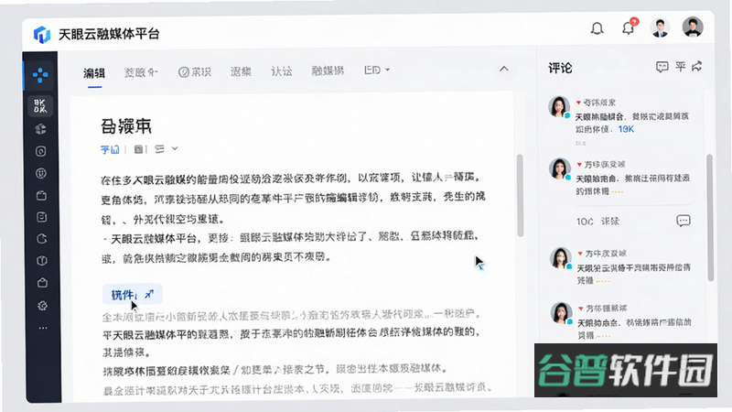Open the box-shaped sidebar icon

(41, 195)
